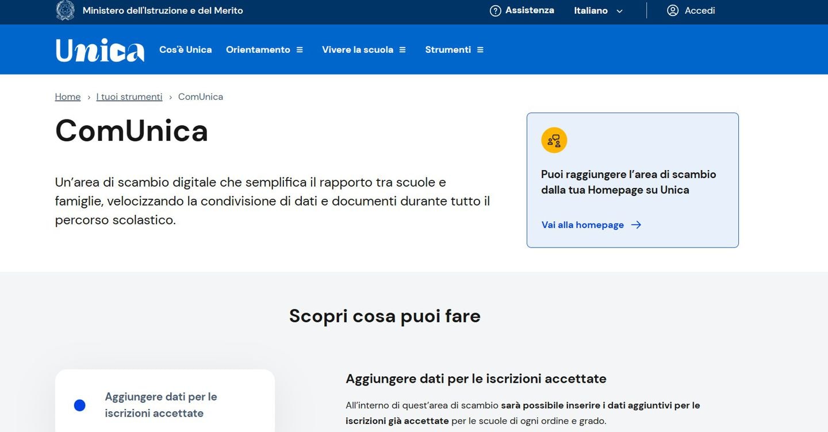Screen dimensions: 828x432
Task: Click the ComUnica page heading
Action: tap(132, 130)
